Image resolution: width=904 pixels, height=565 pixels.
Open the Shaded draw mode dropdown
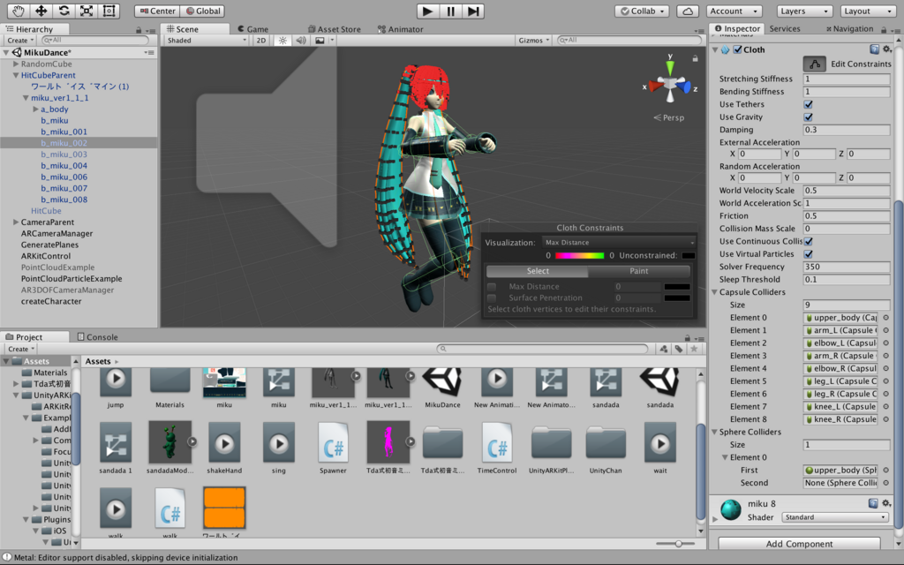[207, 41]
